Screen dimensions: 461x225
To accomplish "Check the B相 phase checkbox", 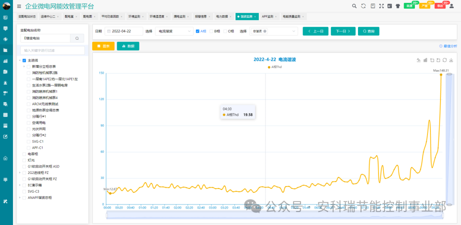I will 211,31.
